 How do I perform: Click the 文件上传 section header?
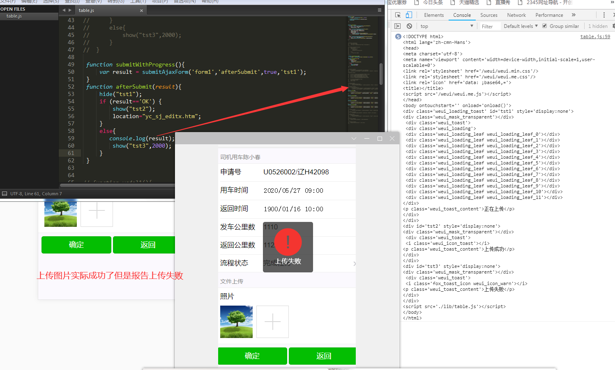232,281
